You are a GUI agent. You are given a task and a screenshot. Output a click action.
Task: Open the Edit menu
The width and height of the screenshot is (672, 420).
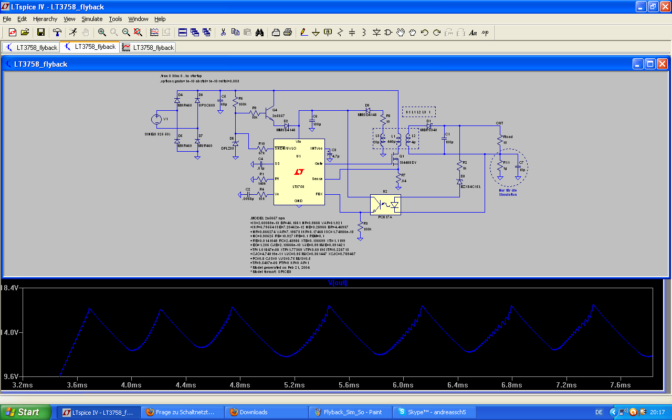pos(22,19)
